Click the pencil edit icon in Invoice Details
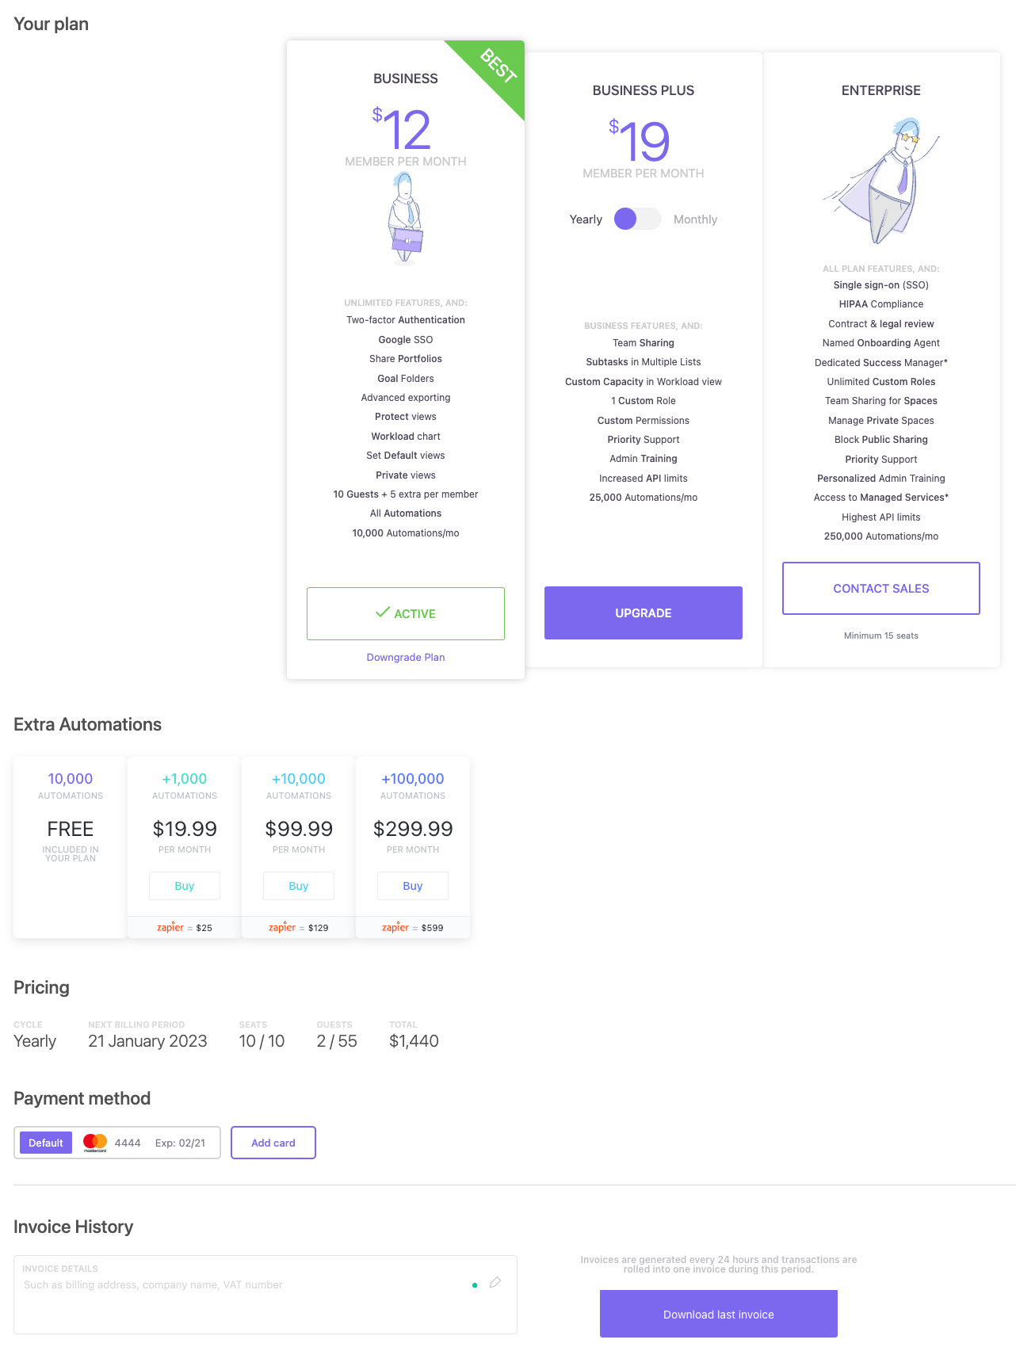This screenshot has height=1351, width=1016. [x=495, y=1282]
